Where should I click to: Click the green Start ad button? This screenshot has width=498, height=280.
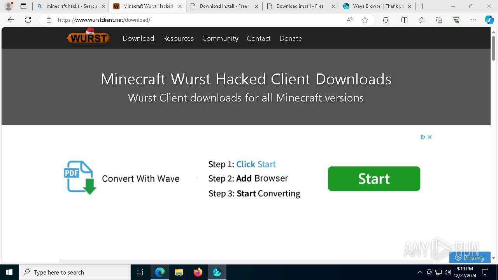[374, 179]
